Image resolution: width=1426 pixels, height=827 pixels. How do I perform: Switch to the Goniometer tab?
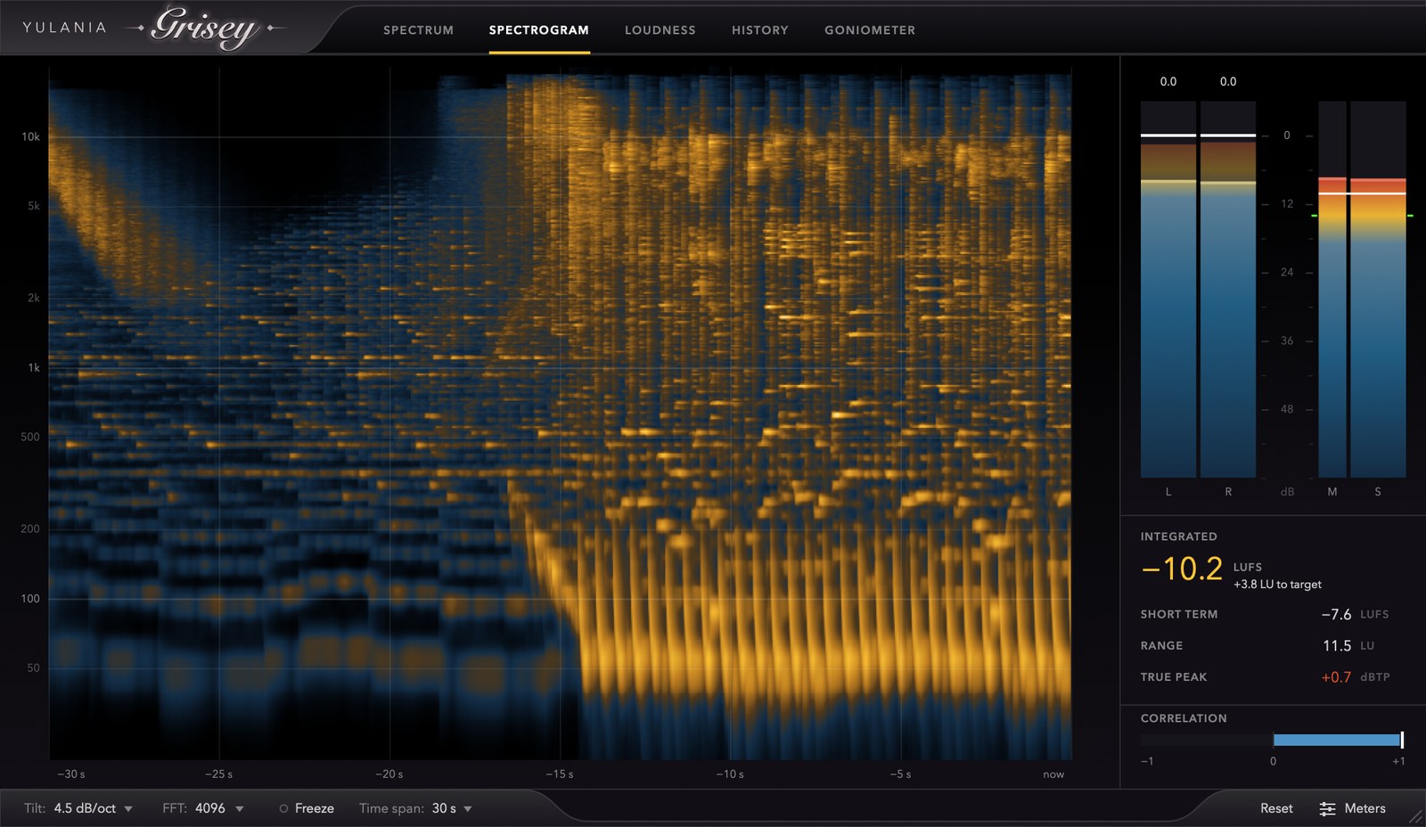(x=870, y=30)
